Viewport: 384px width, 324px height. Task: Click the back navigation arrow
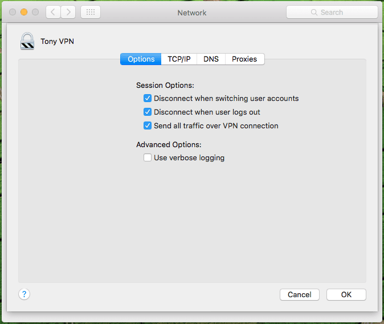pyautogui.click(x=53, y=12)
